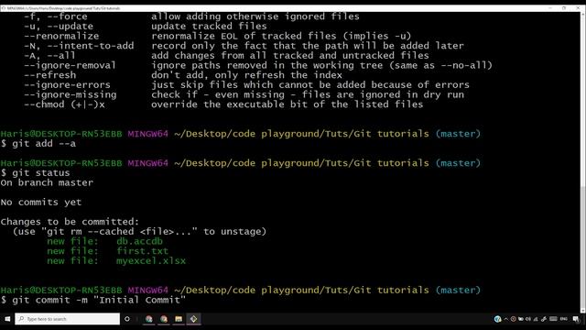Click the taskbar search box

(x=67, y=319)
